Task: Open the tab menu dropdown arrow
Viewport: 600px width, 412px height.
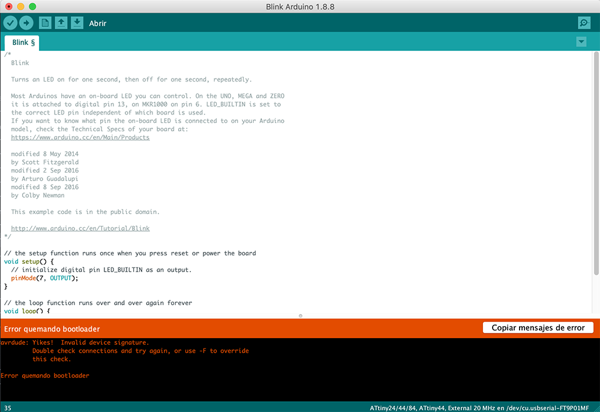Action: (x=581, y=42)
